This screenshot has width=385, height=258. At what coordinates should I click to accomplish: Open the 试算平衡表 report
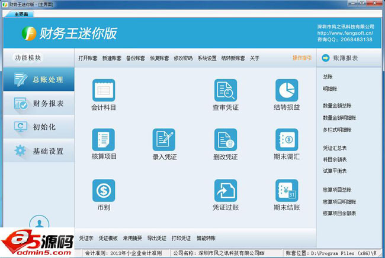(x=335, y=171)
